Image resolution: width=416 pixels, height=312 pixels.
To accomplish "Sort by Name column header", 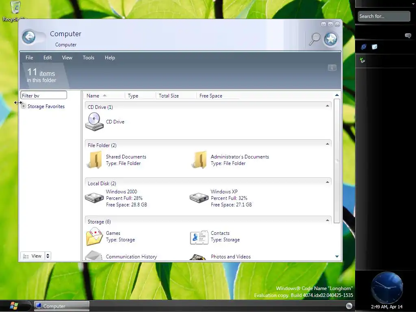I will (104, 96).
